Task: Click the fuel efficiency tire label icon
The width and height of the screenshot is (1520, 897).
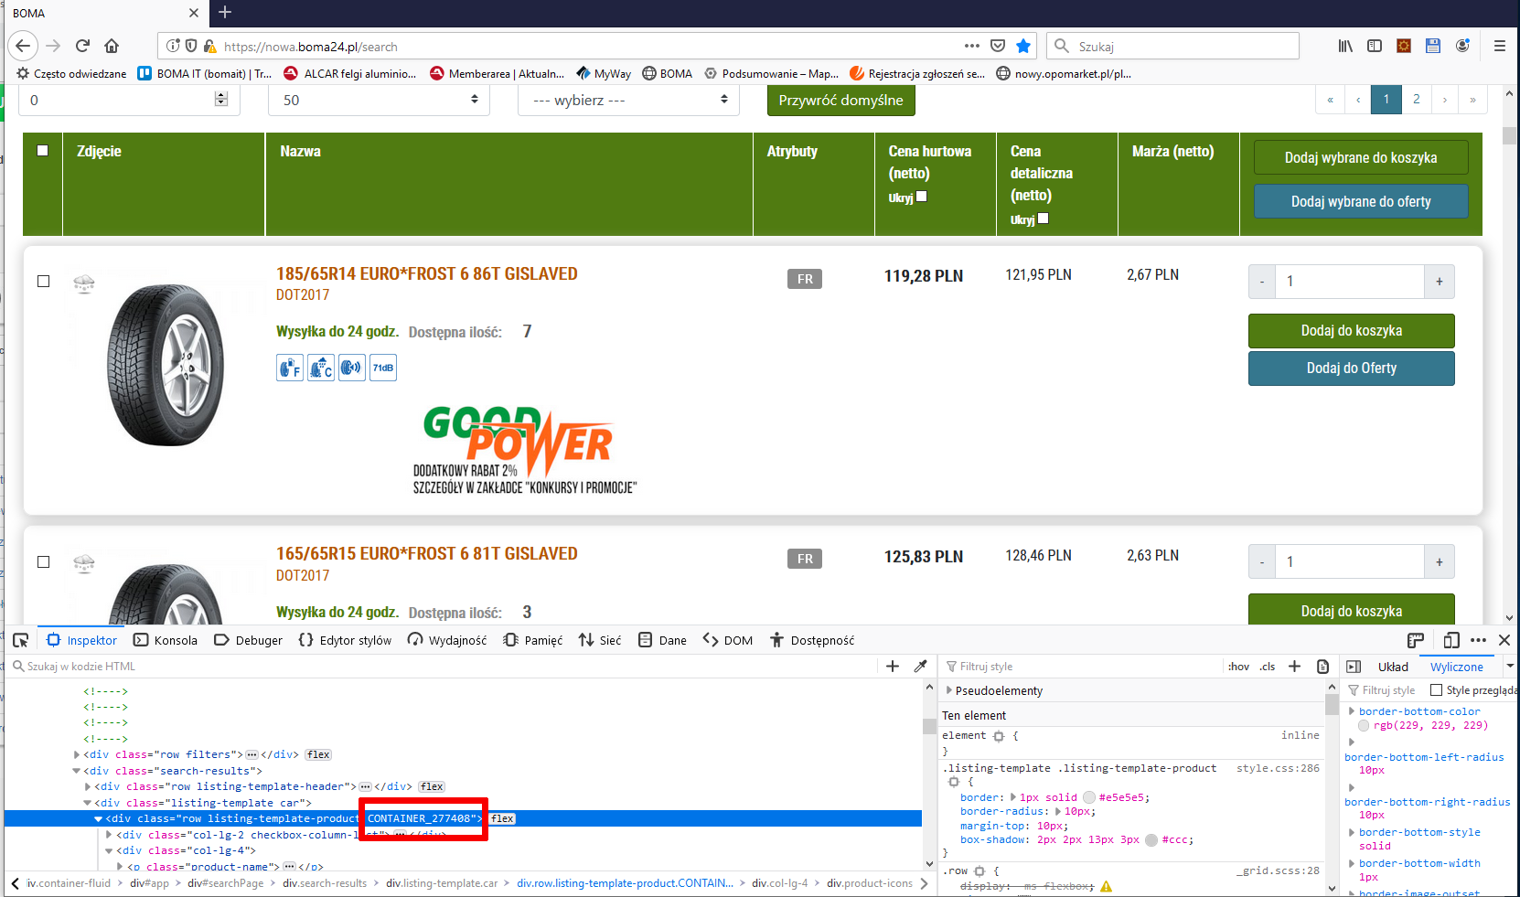Action: click(290, 368)
